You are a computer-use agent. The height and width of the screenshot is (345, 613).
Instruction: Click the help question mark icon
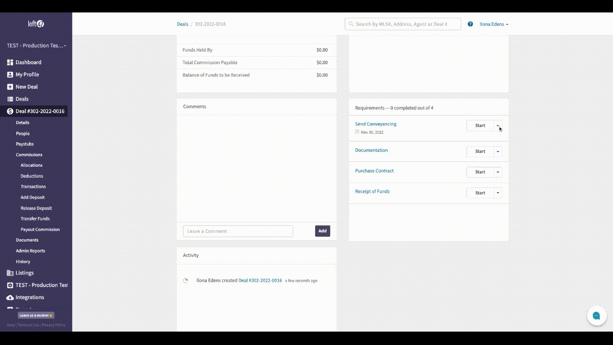tap(470, 24)
